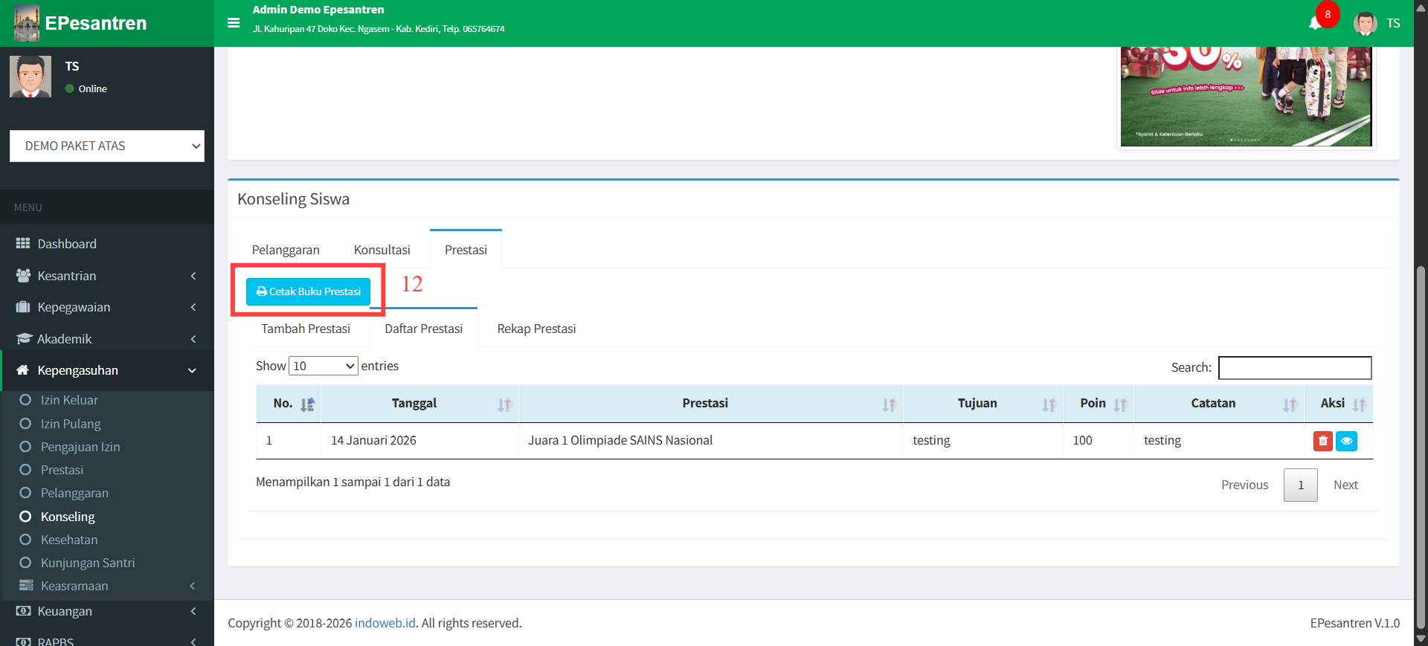This screenshot has width=1428, height=646.
Task: Open the DEMO PAKET ATAS dropdown
Action: 107,146
